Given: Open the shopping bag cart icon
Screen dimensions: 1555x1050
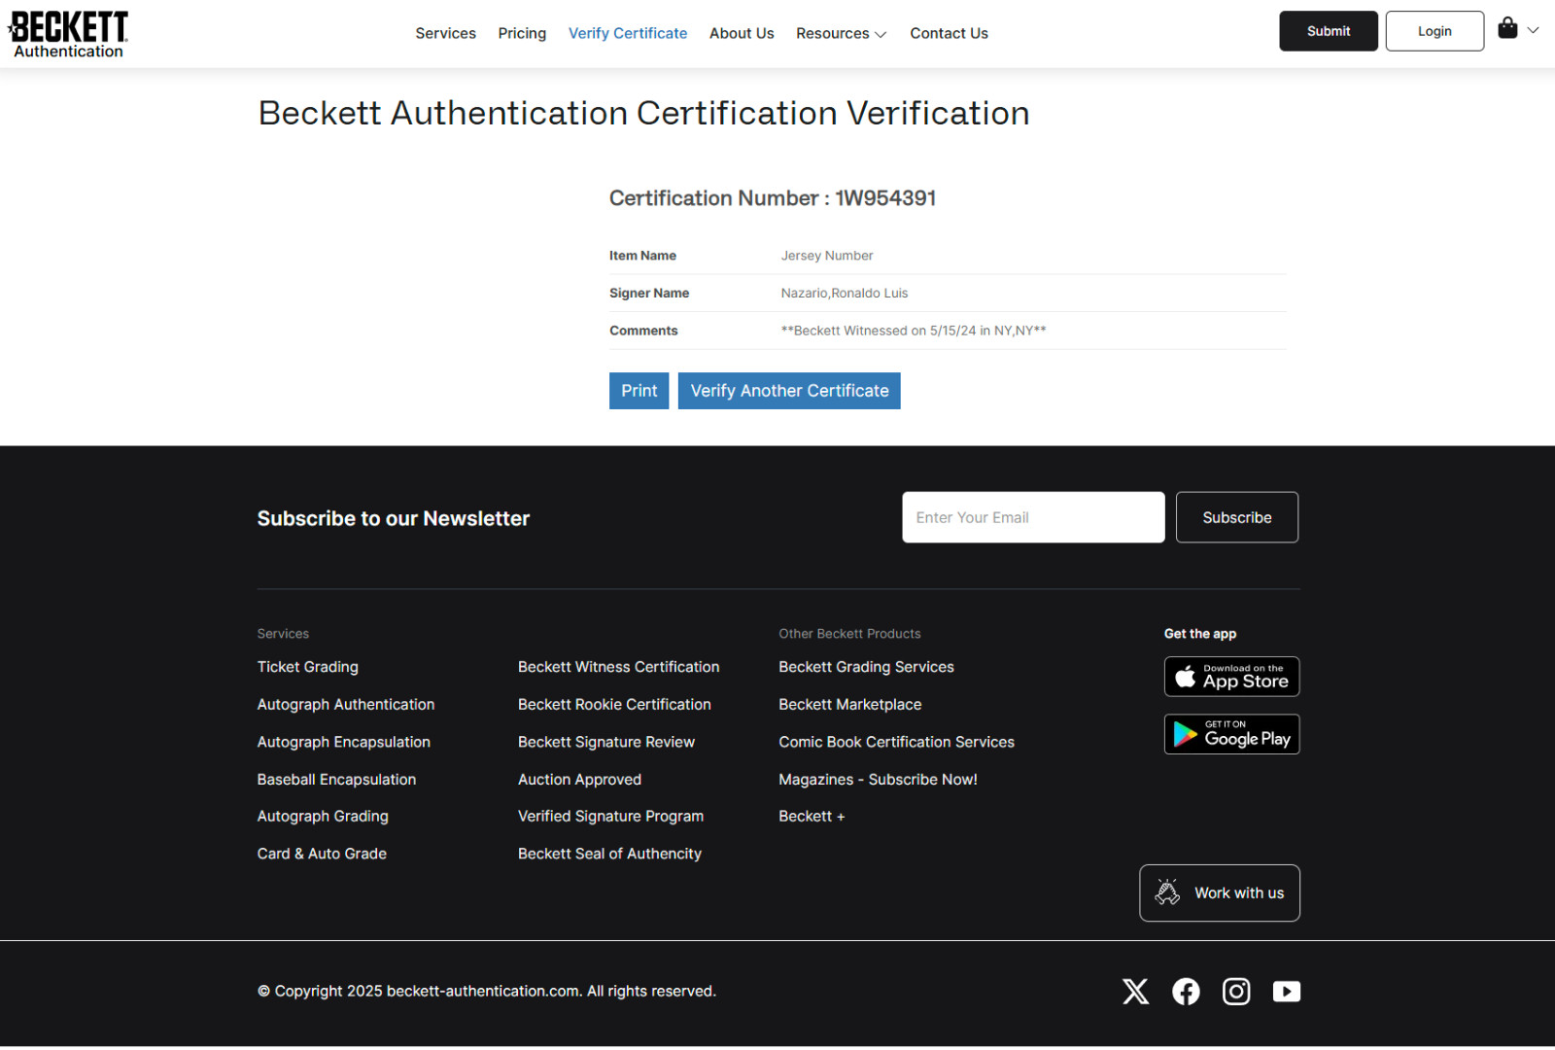Looking at the screenshot, I should (x=1507, y=29).
